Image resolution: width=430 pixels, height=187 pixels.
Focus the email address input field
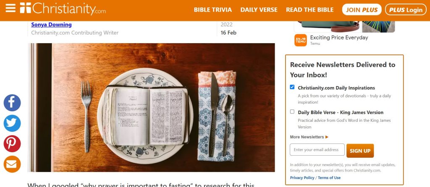[317, 150]
